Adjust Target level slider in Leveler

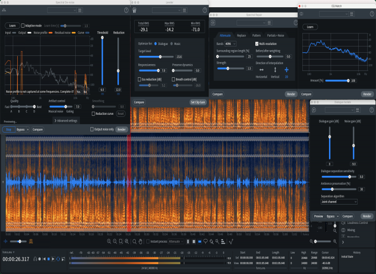click(156, 57)
